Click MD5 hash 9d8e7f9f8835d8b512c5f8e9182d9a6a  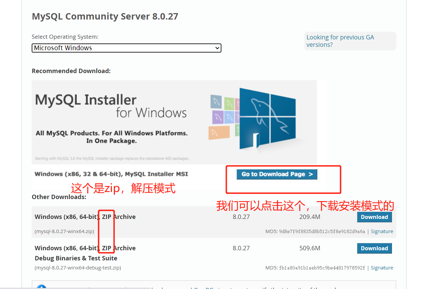click(322, 231)
